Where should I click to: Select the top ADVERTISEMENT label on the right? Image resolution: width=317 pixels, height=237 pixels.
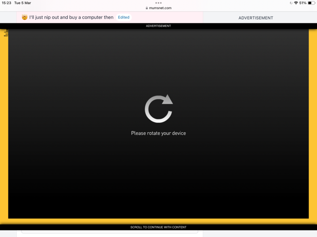pyautogui.click(x=255, y=18)
